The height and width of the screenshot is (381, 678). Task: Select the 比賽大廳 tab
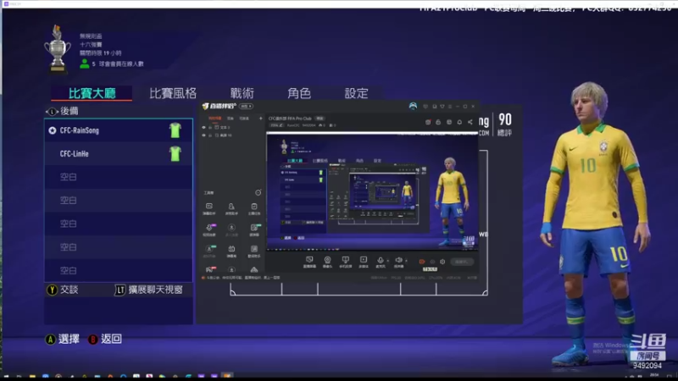point(92,93)
